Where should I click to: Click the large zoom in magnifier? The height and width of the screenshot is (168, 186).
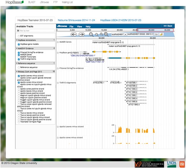point(106,34)
